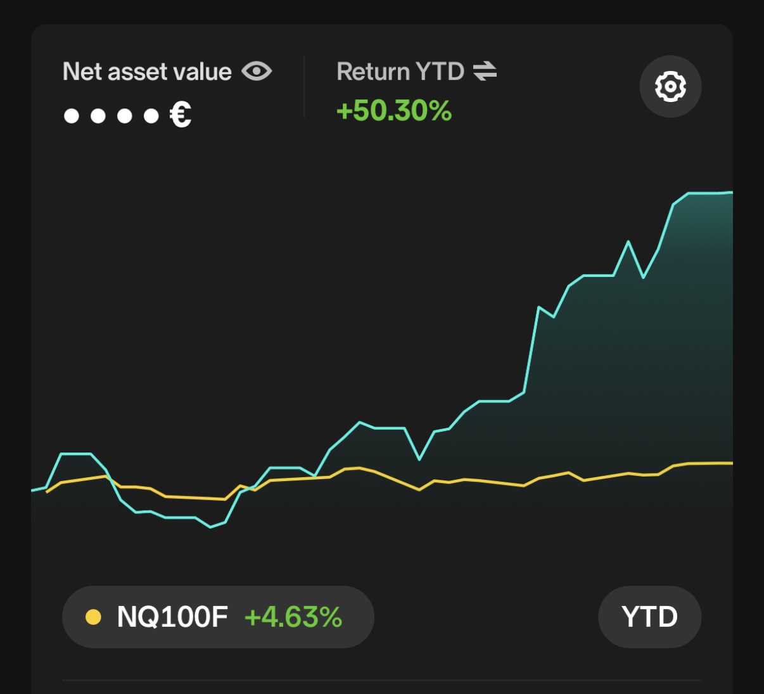Open the settings gear icon
This screenshot has height=694, width=764.
click(x=670, y=87)
